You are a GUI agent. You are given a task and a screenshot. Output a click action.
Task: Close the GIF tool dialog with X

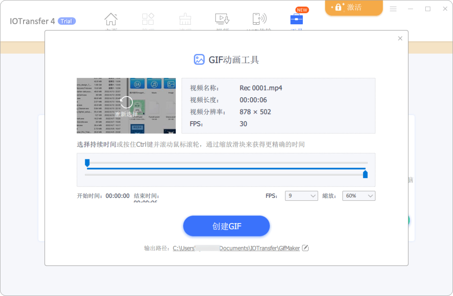coord(400,38)
